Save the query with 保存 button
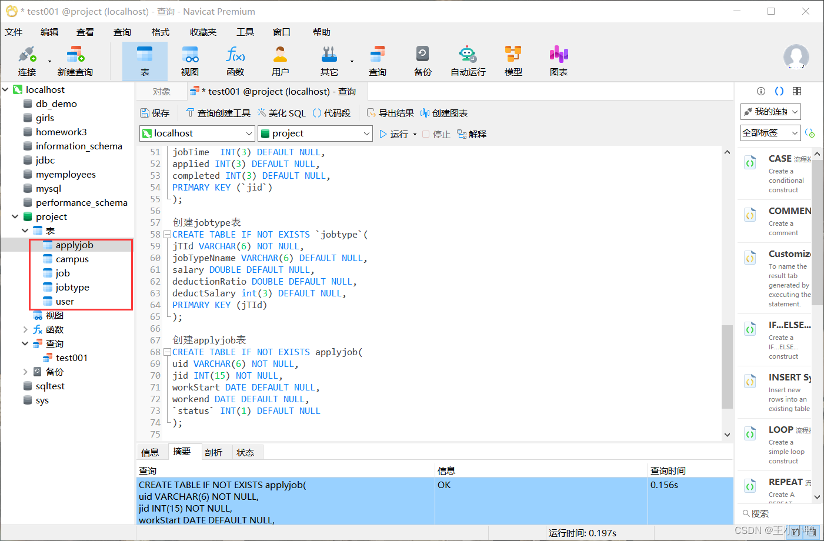 coord(155,113)
